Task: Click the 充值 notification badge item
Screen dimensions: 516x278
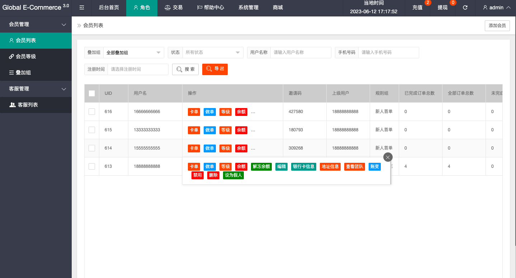Action: click(x=417, y=8)
